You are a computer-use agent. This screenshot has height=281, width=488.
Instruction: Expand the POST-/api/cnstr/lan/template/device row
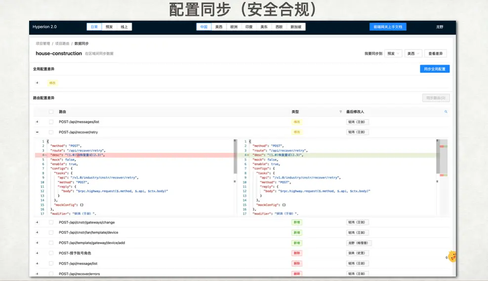pyautogui.click(x=37, y=233)
